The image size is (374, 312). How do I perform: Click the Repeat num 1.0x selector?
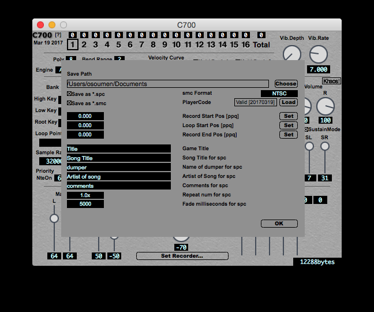coord(85,195)
